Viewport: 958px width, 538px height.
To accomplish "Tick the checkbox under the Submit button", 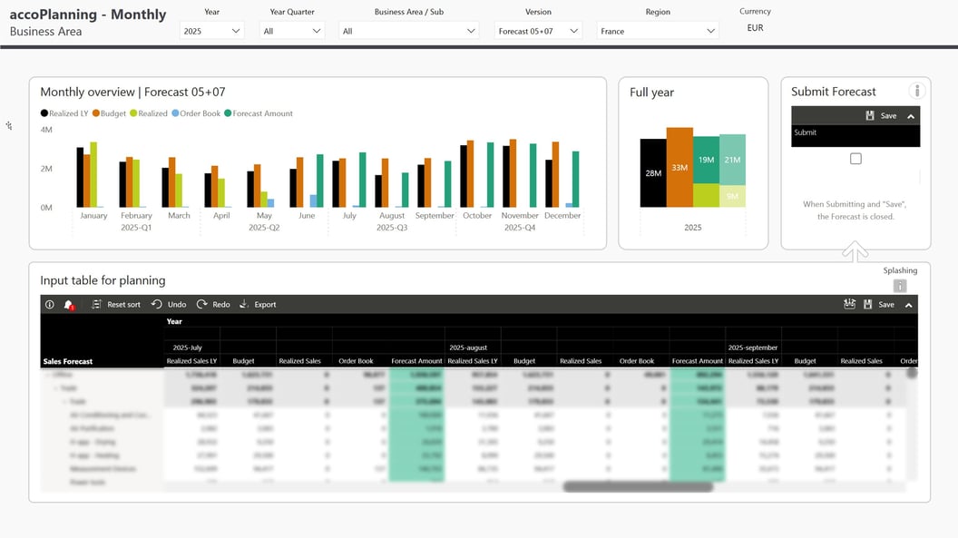I will point(855,158).
